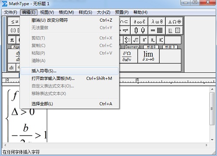Choose 撤消(U) 改变分隔符 to undo
Image resolution: width=217 pixels, height=156 pixels.
point(69,20)
